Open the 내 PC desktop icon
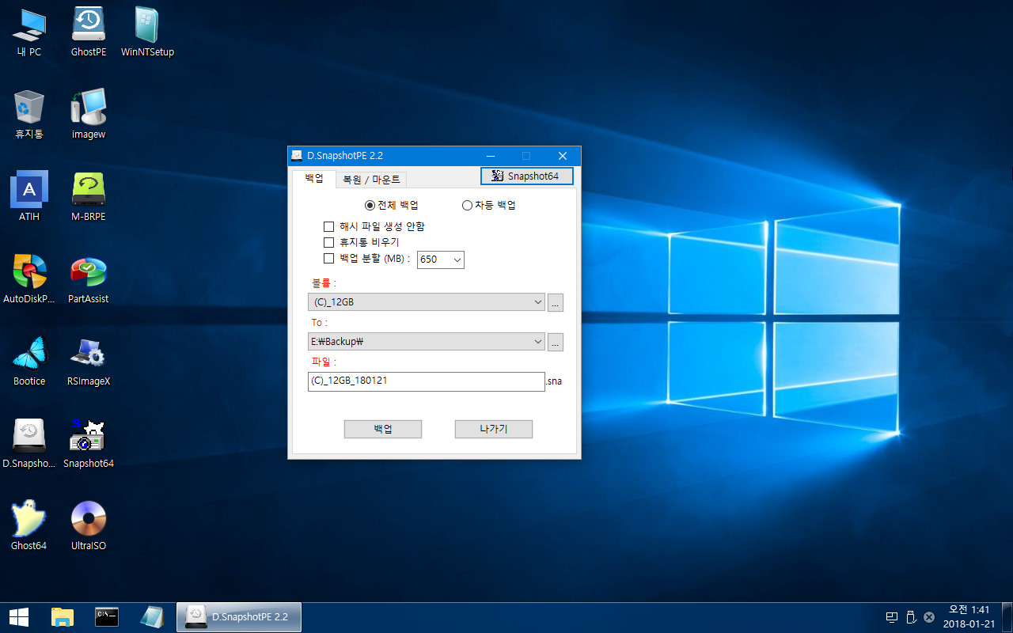This screenshot has width=1013, height=633. tap(29, 32)
